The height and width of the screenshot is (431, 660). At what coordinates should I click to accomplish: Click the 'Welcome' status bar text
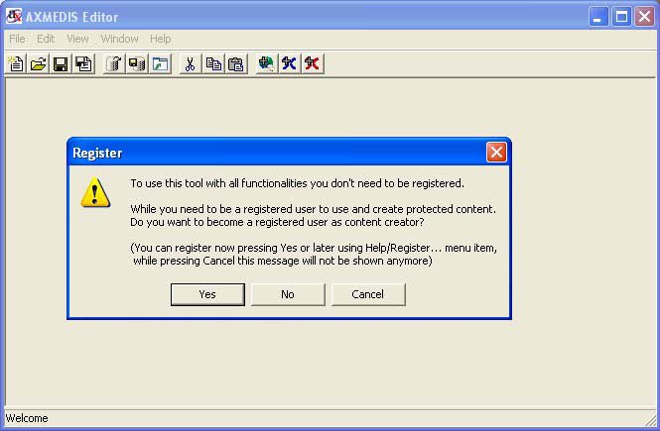27,418
